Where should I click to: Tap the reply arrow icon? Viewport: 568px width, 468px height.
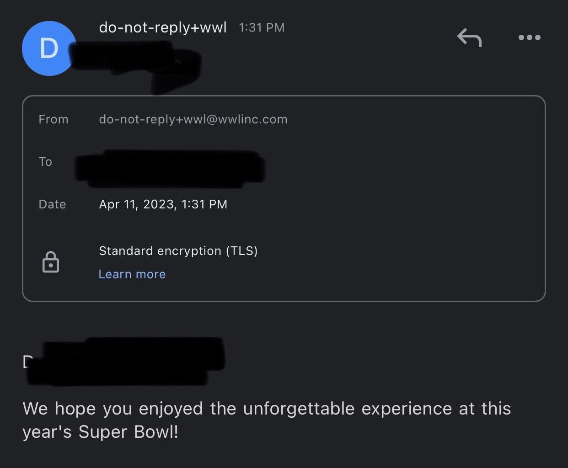tap(469, 37)
